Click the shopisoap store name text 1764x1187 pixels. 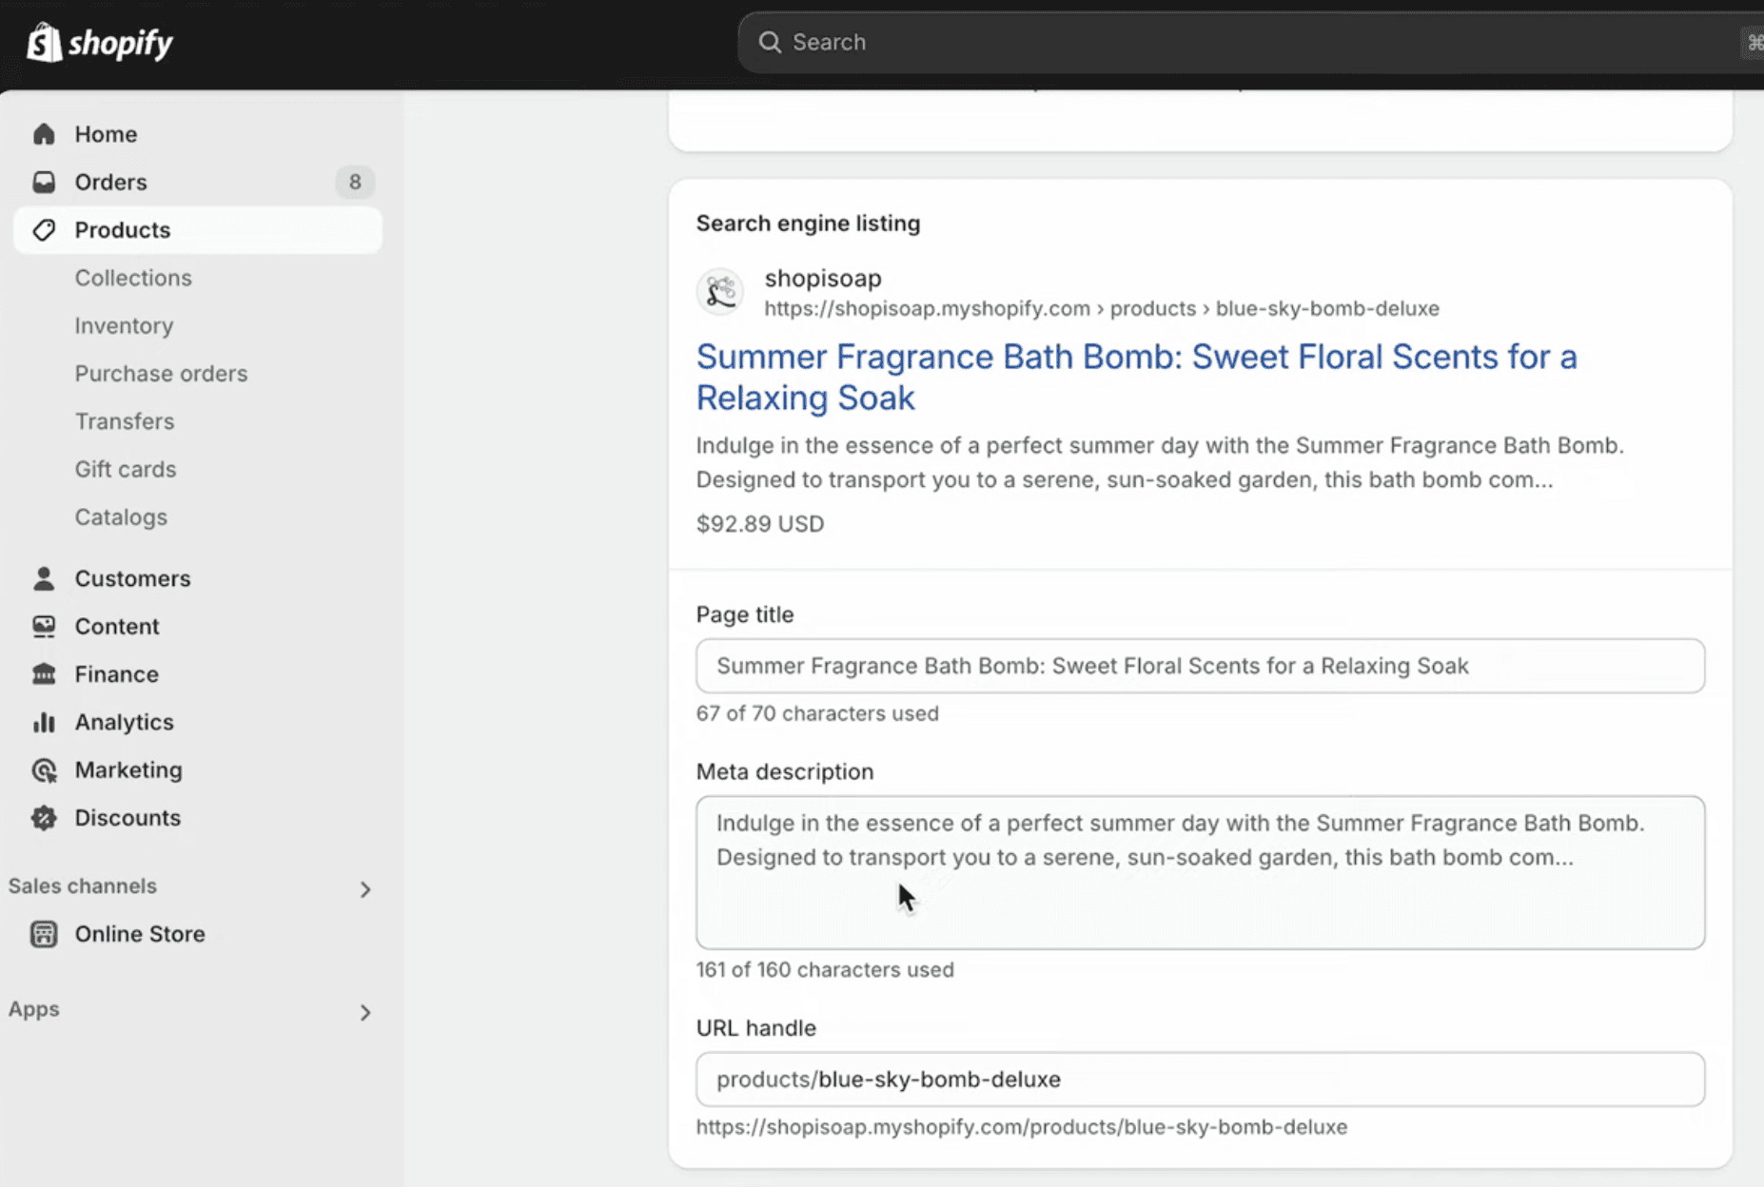coord(823,279)
